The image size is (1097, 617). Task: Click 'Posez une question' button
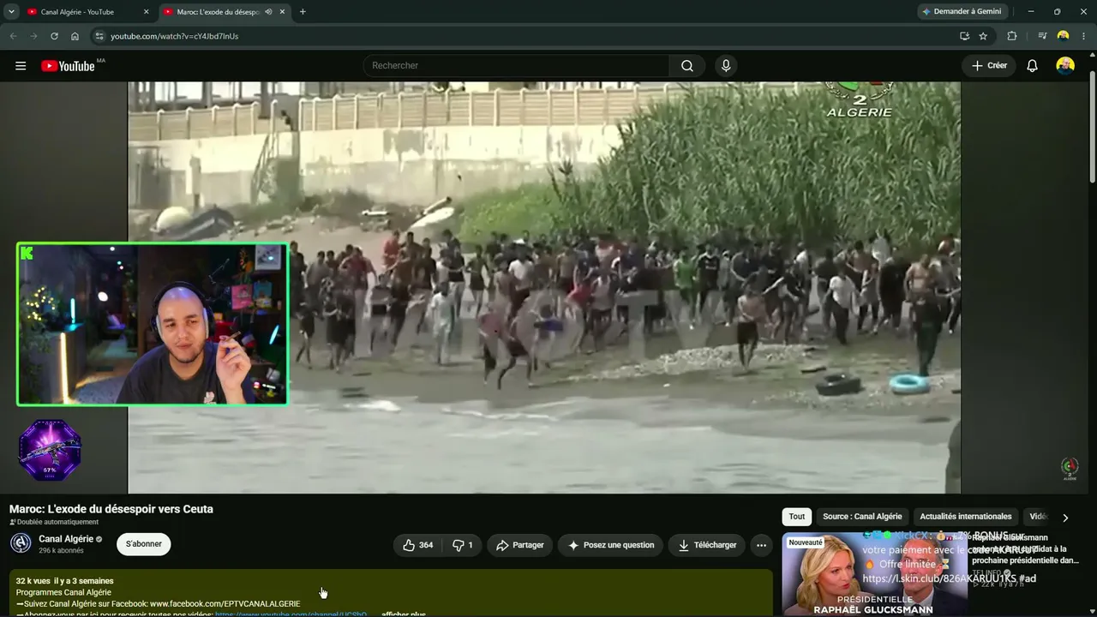[610, 545]
